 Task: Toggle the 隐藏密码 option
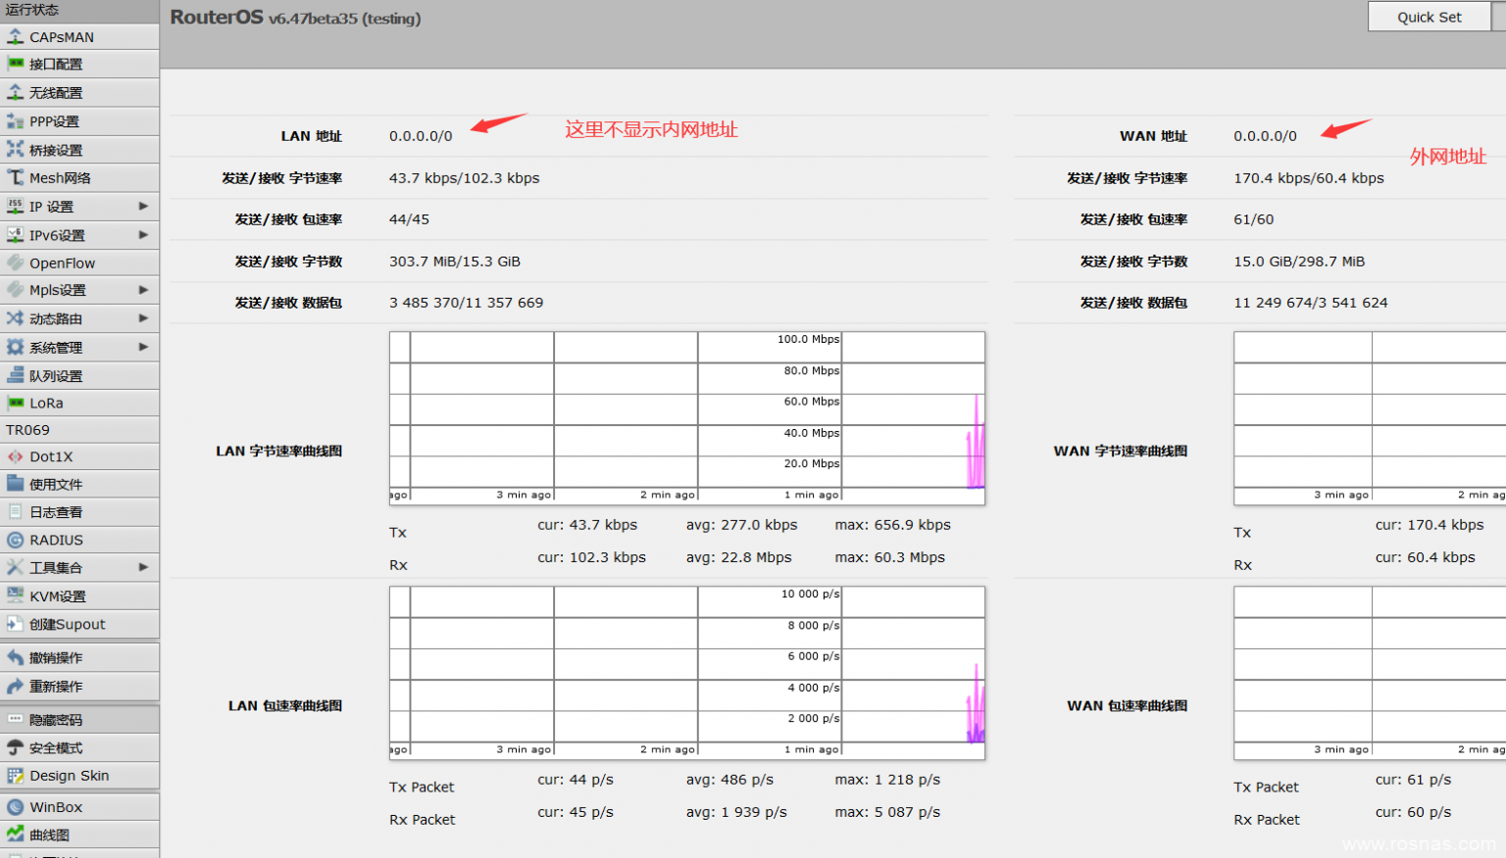coord(55,720)
